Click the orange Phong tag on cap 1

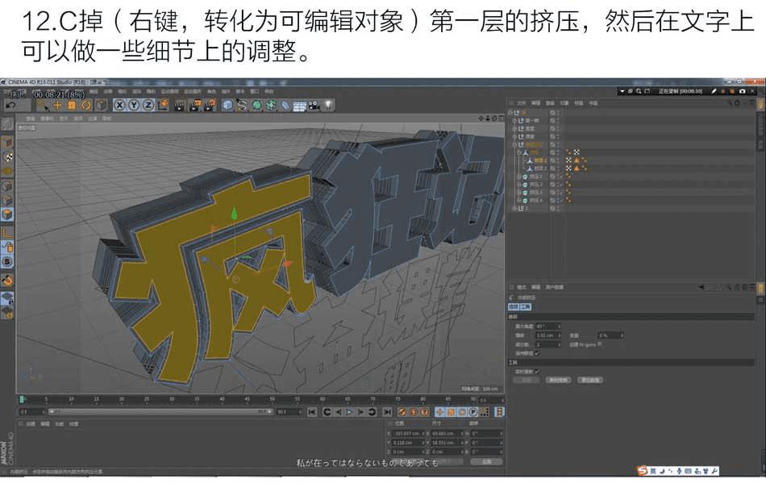577,160
